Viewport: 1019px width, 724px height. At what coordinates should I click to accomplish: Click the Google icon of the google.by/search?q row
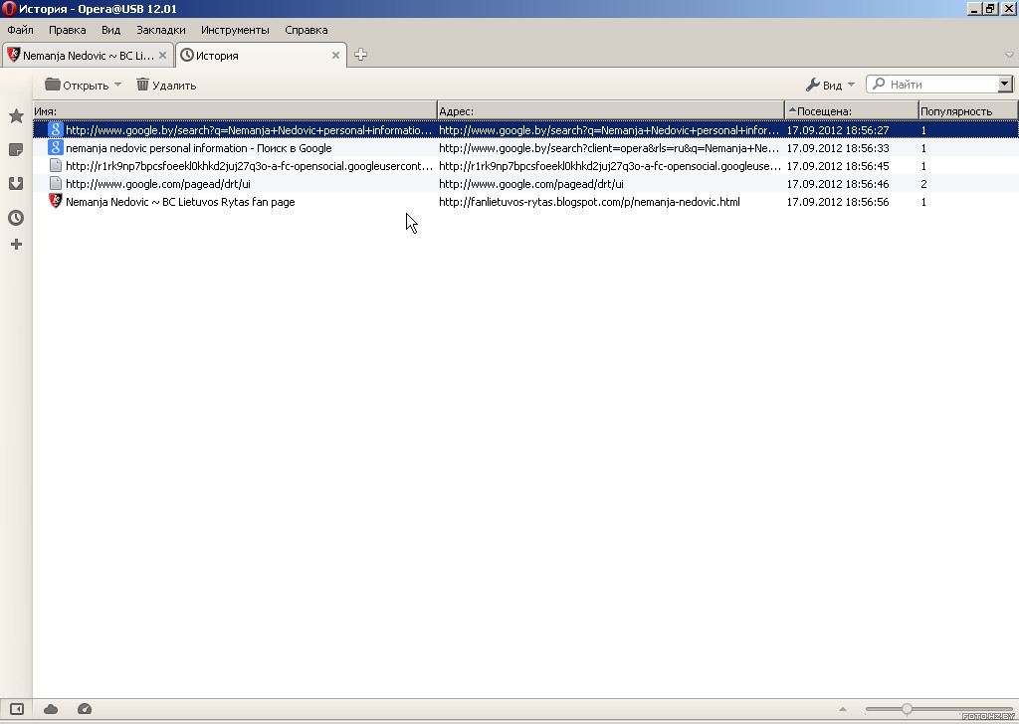click(56, 130)
